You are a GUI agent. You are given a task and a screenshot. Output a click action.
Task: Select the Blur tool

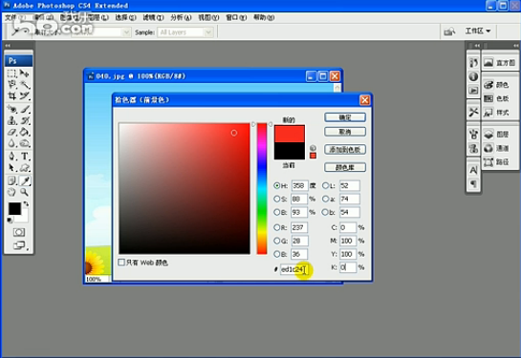[12, 143]
